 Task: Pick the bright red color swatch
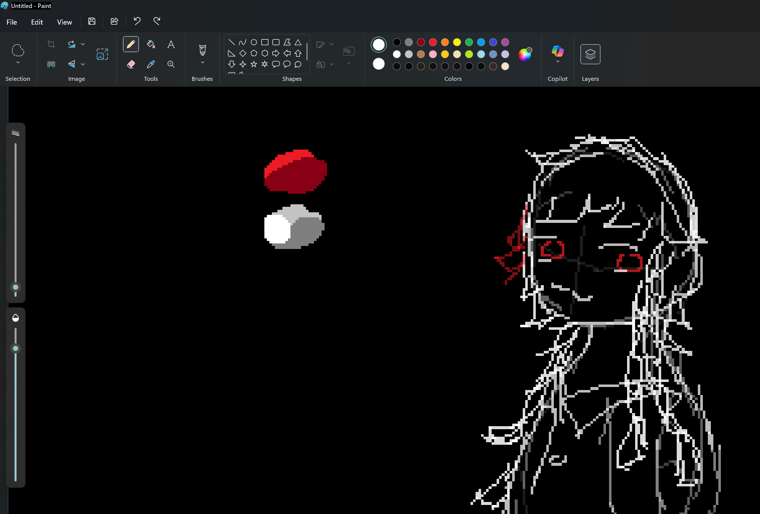coord(433,42)
